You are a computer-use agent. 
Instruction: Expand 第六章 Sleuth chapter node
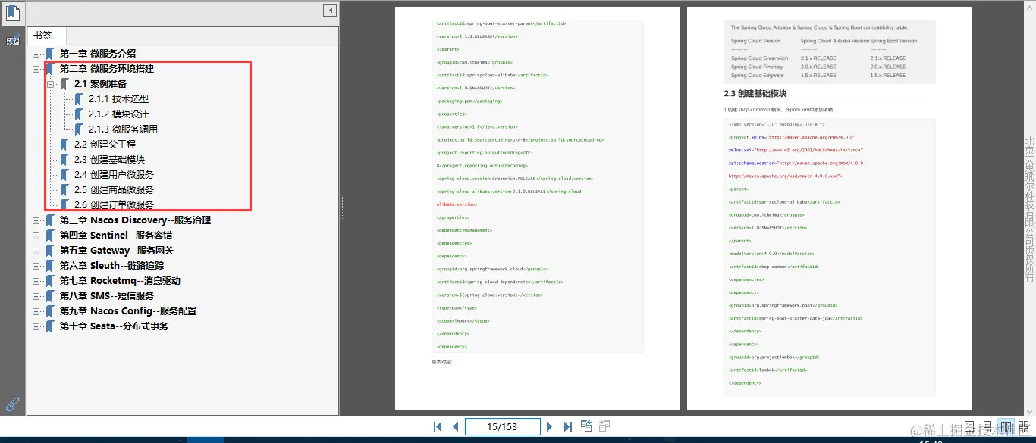pyautogui.click(x=36, y=266)
